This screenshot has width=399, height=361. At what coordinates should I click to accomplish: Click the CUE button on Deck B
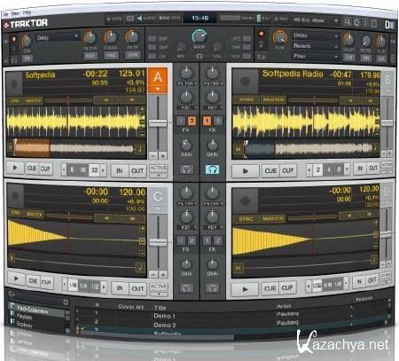270,171
